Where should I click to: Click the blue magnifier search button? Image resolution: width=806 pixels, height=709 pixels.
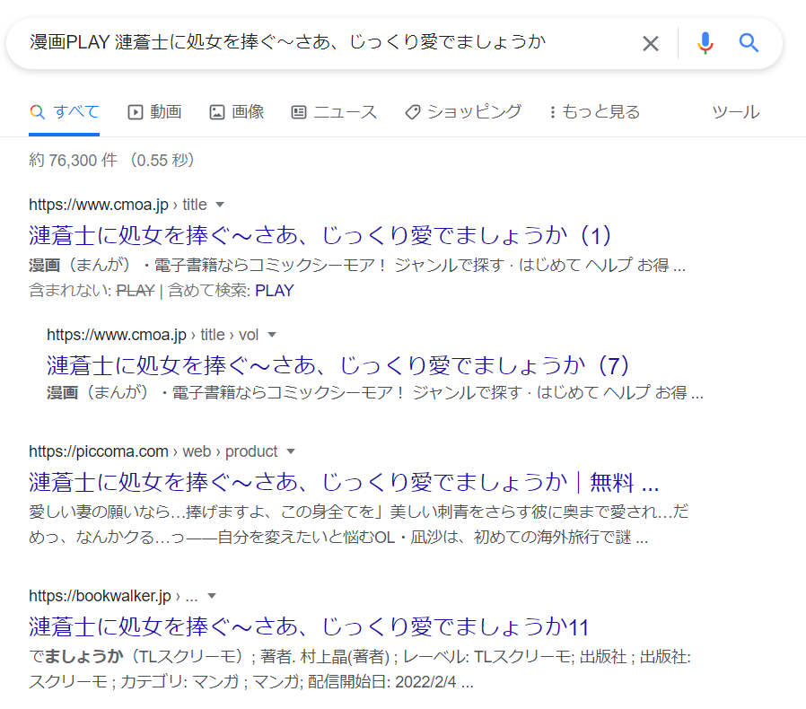click(749, 43)
